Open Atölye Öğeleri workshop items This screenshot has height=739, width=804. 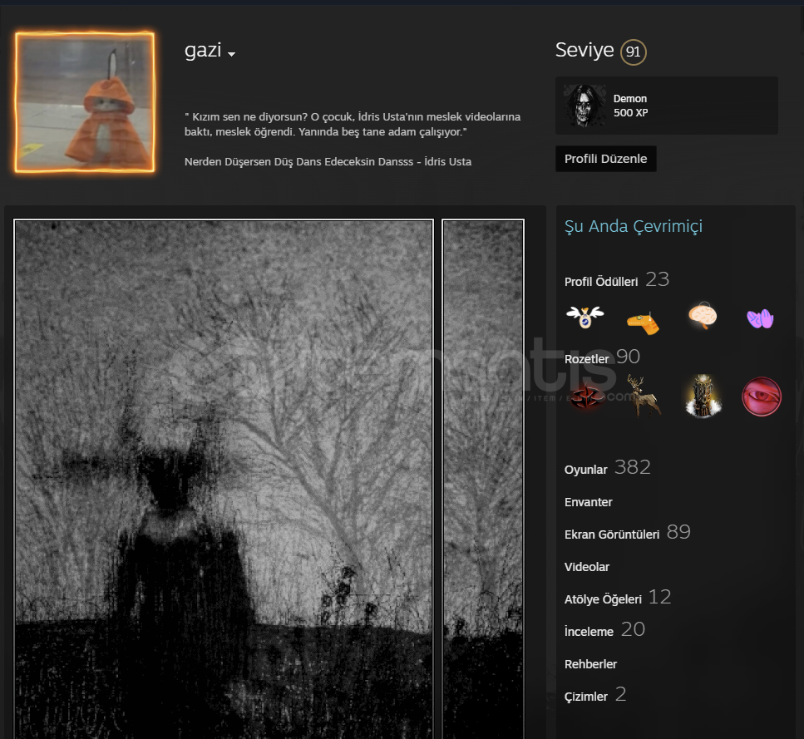click(603, 599)
